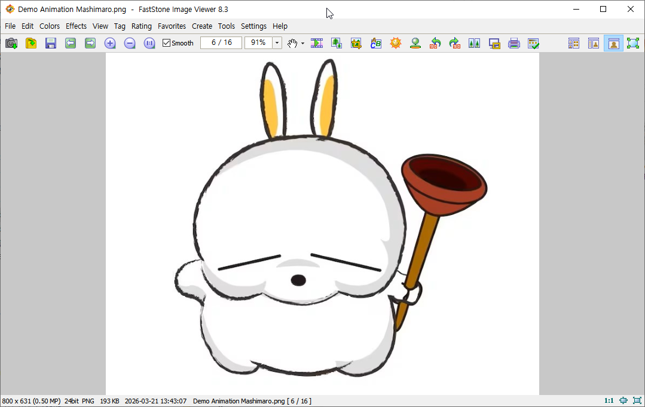Viewport: 645px width, 407px height.
Task: Show actual size with the 1:1 toolbar icon
Action: coord(149,43)
